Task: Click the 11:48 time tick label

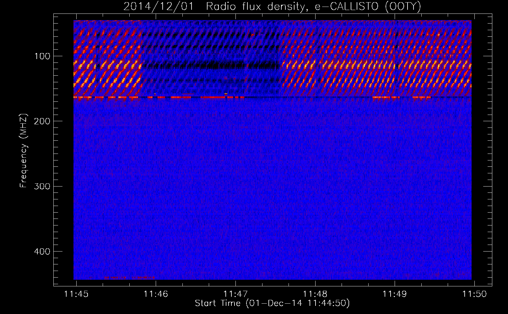Action: 315,294
